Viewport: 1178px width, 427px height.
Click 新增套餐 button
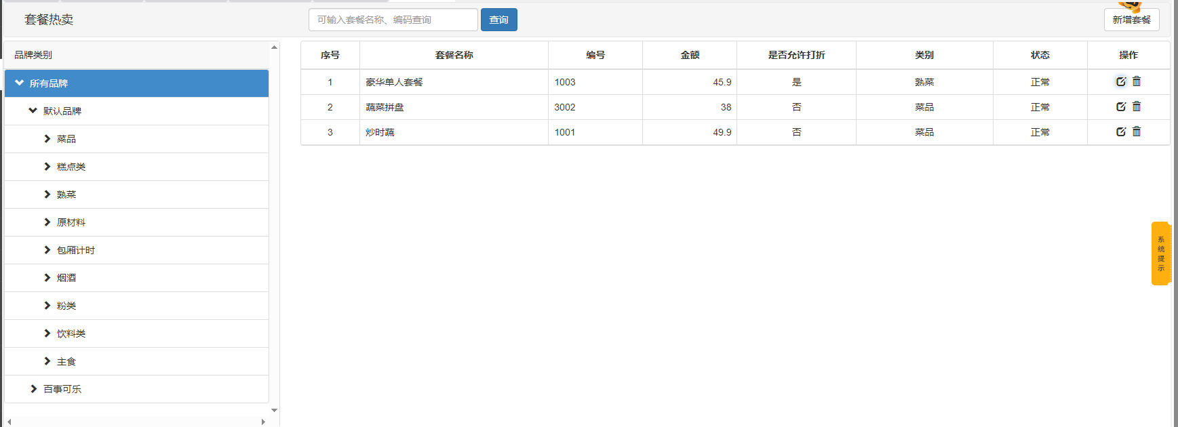click(1131, 20)
